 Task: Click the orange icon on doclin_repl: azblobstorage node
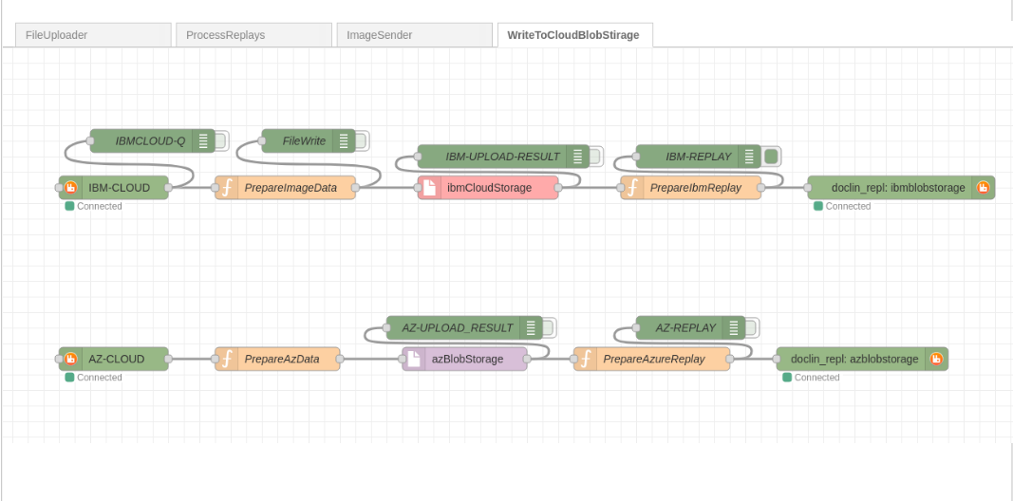pyautogui.click(x=936, y=359)
